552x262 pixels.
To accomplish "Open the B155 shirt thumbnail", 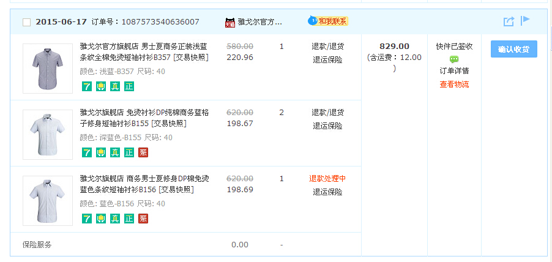I will coord(48,135).
